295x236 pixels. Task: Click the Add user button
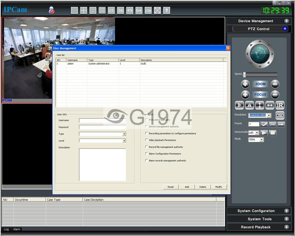coord(187,187)
